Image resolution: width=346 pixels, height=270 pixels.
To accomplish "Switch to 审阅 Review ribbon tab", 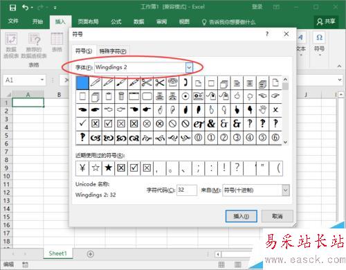I will pyautogui.click(x=161, y=21).
